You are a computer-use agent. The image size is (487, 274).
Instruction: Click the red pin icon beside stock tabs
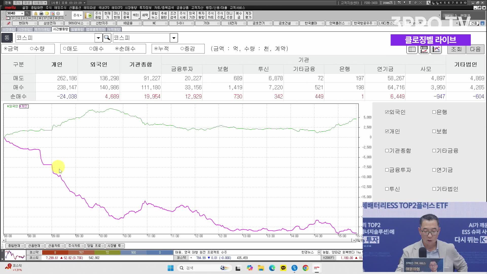click(8, 23)
